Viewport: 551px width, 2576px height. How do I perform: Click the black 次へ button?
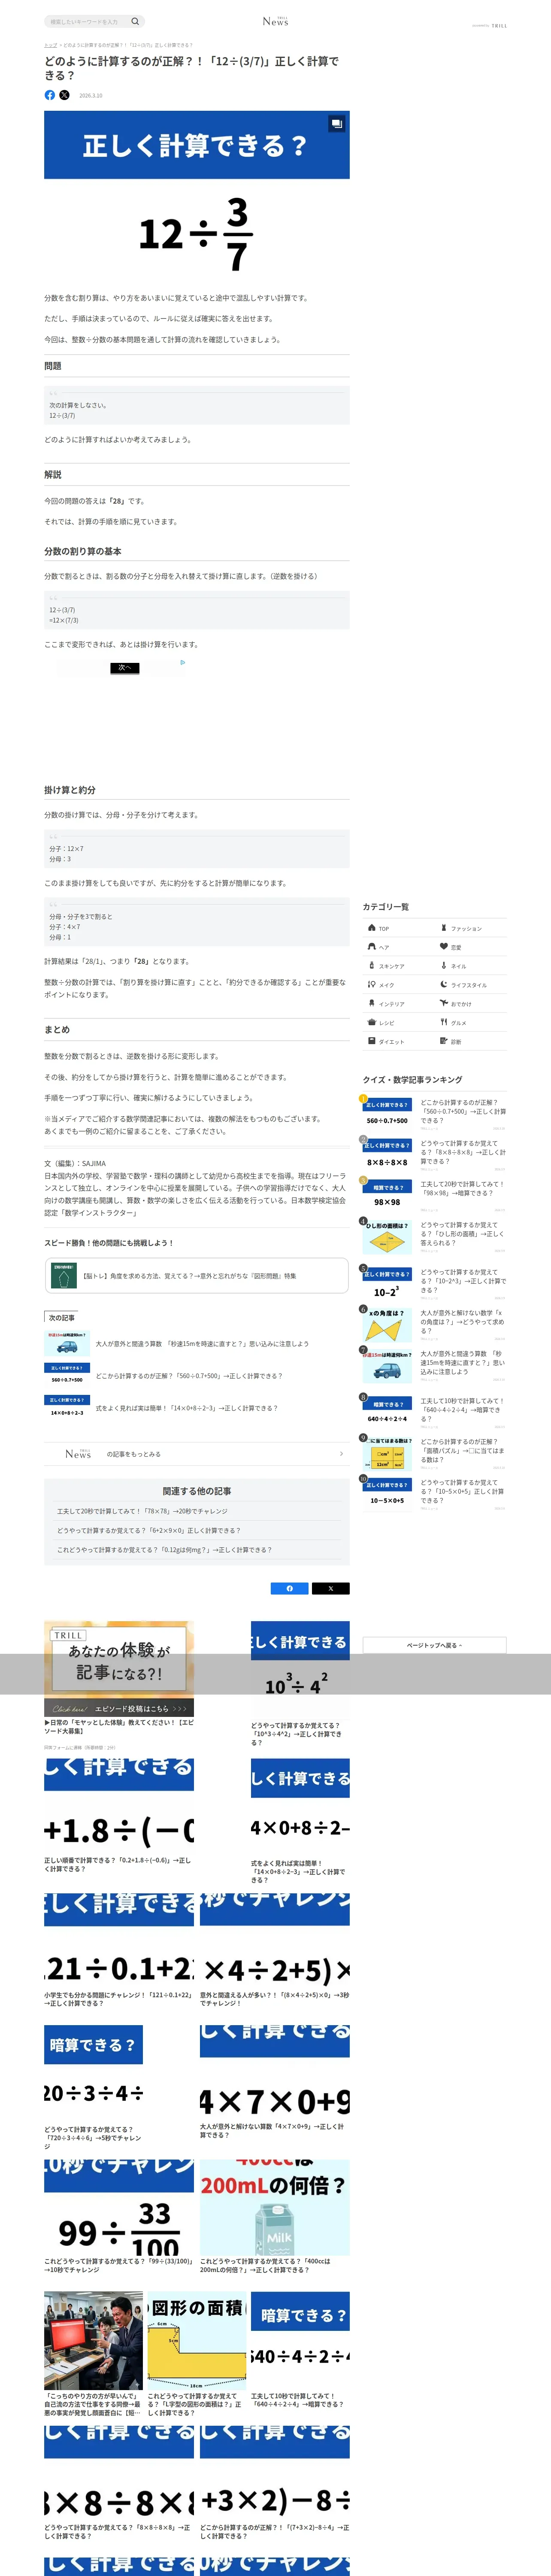[x=125, y=668]
